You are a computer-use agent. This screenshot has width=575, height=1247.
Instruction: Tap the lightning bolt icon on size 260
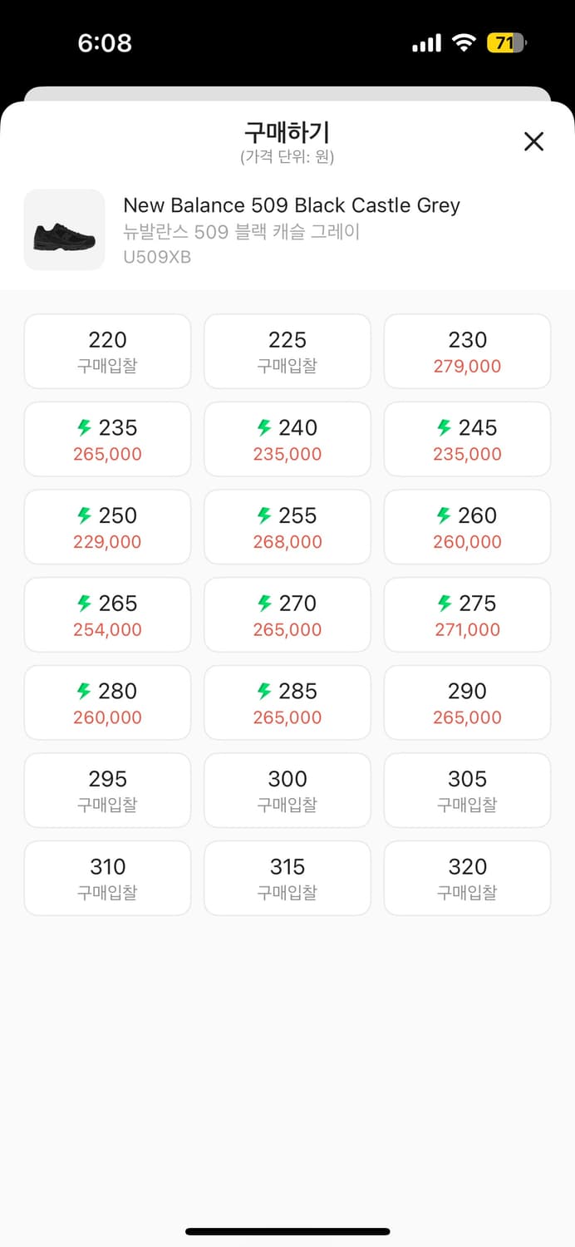[x=444, y=516]
